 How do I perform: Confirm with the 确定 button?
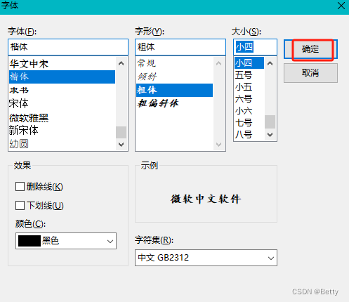point(310,49)
